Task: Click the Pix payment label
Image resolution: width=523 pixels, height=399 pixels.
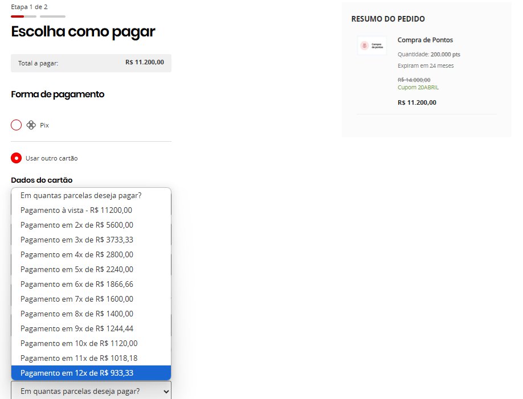Action: (44, 125)
